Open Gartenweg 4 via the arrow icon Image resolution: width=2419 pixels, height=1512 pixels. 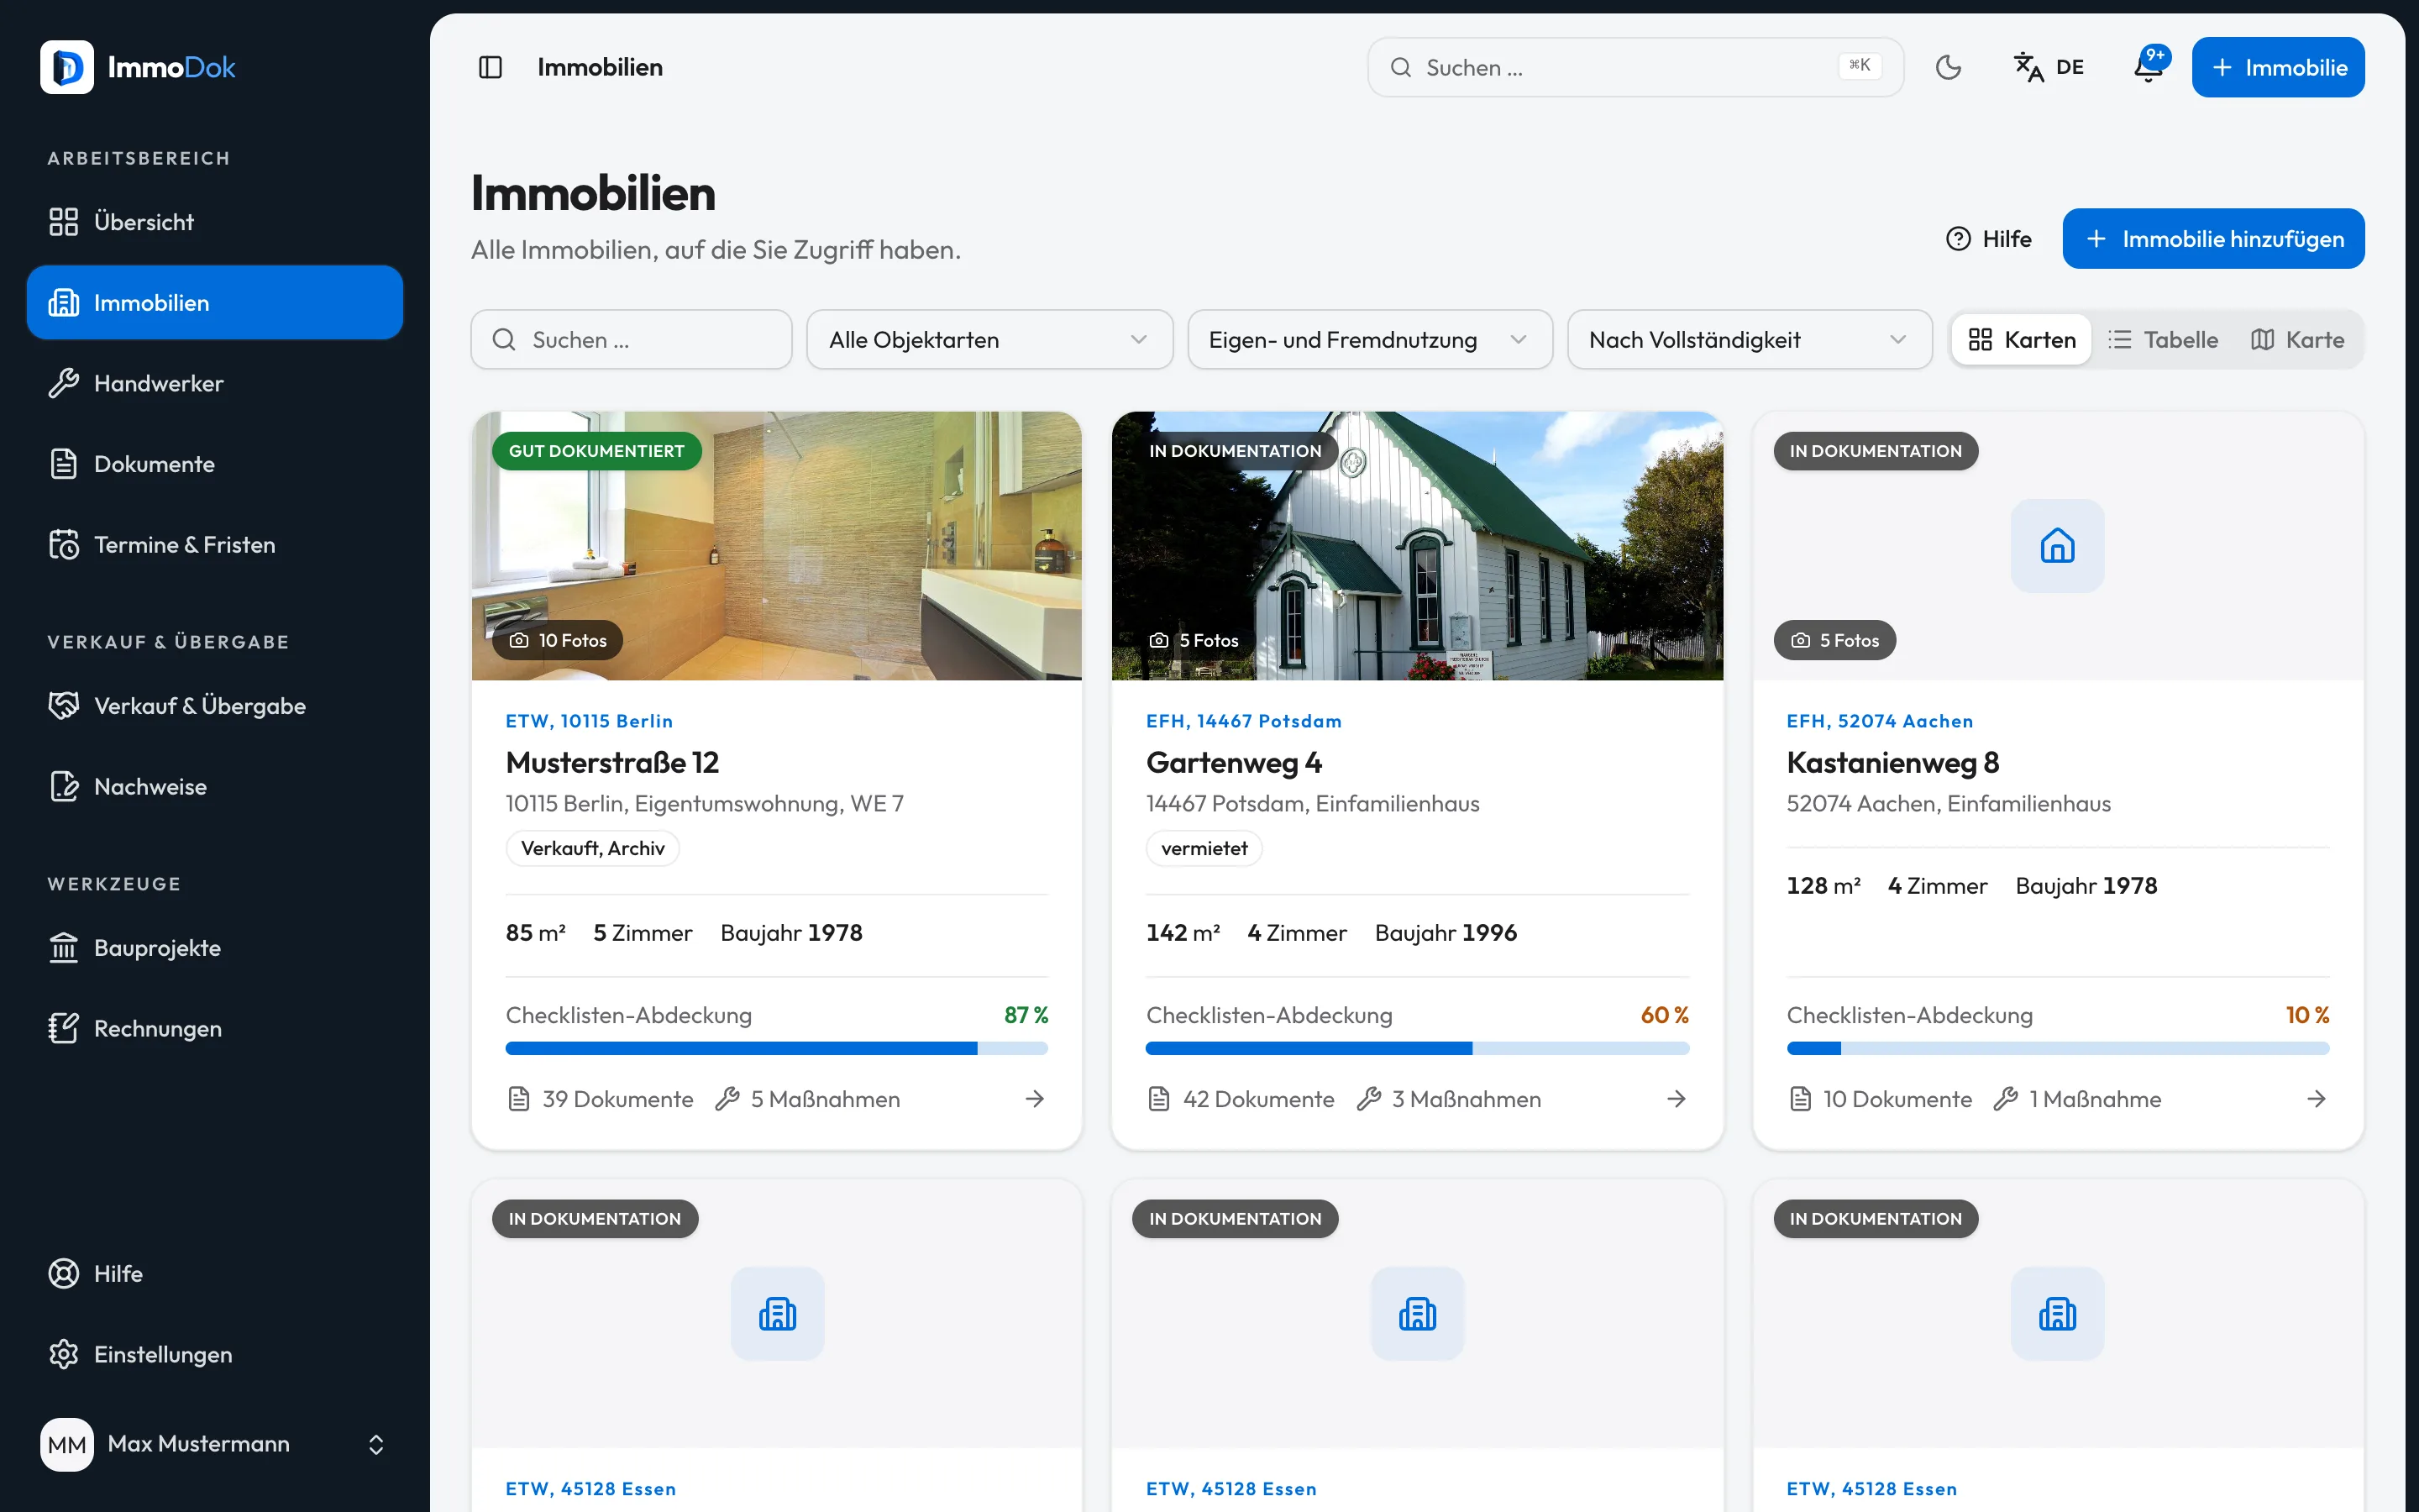[x=1677, y=1099]
